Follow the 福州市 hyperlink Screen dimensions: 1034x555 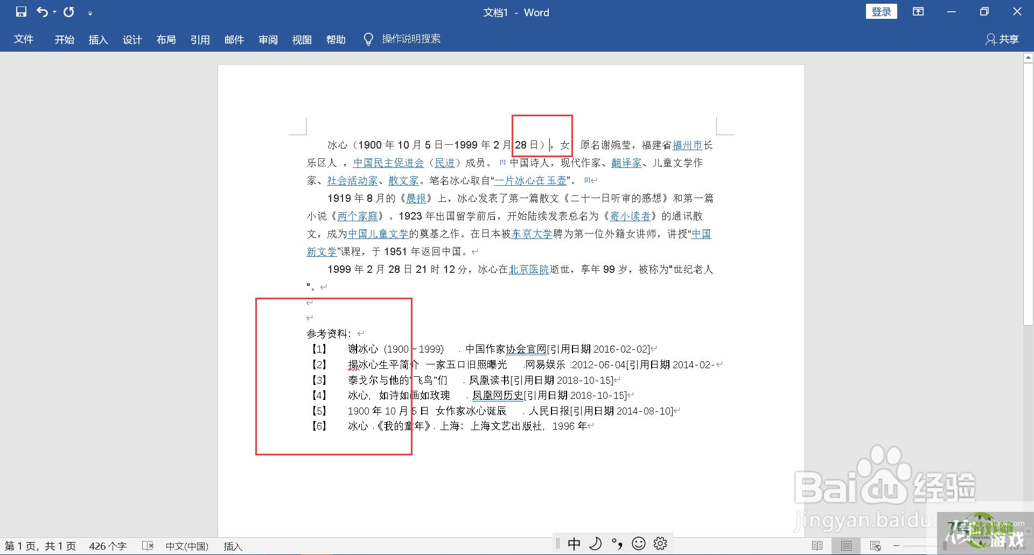tap(687, 145)
